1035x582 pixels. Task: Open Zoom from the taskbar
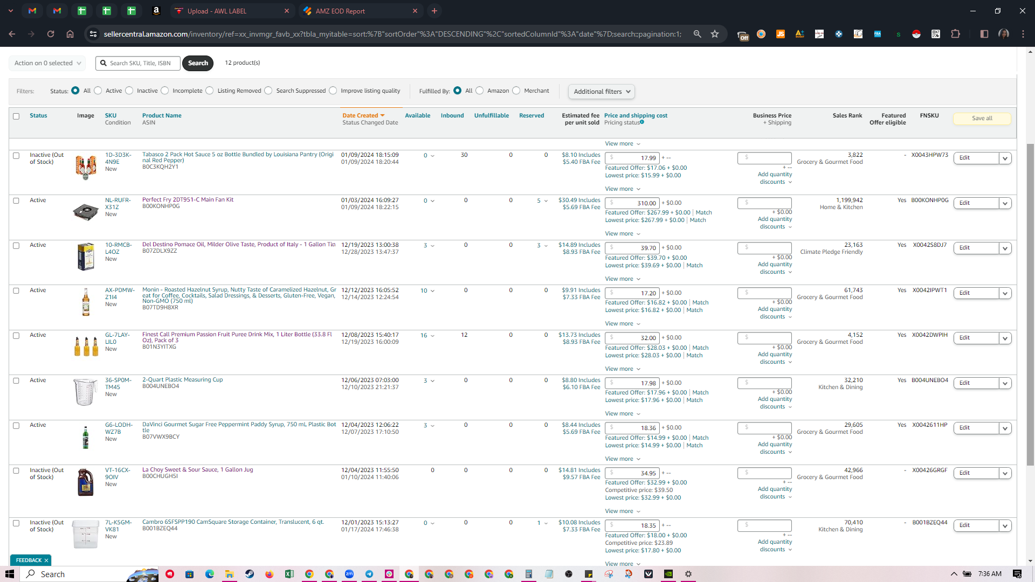(x=349, y=574)
